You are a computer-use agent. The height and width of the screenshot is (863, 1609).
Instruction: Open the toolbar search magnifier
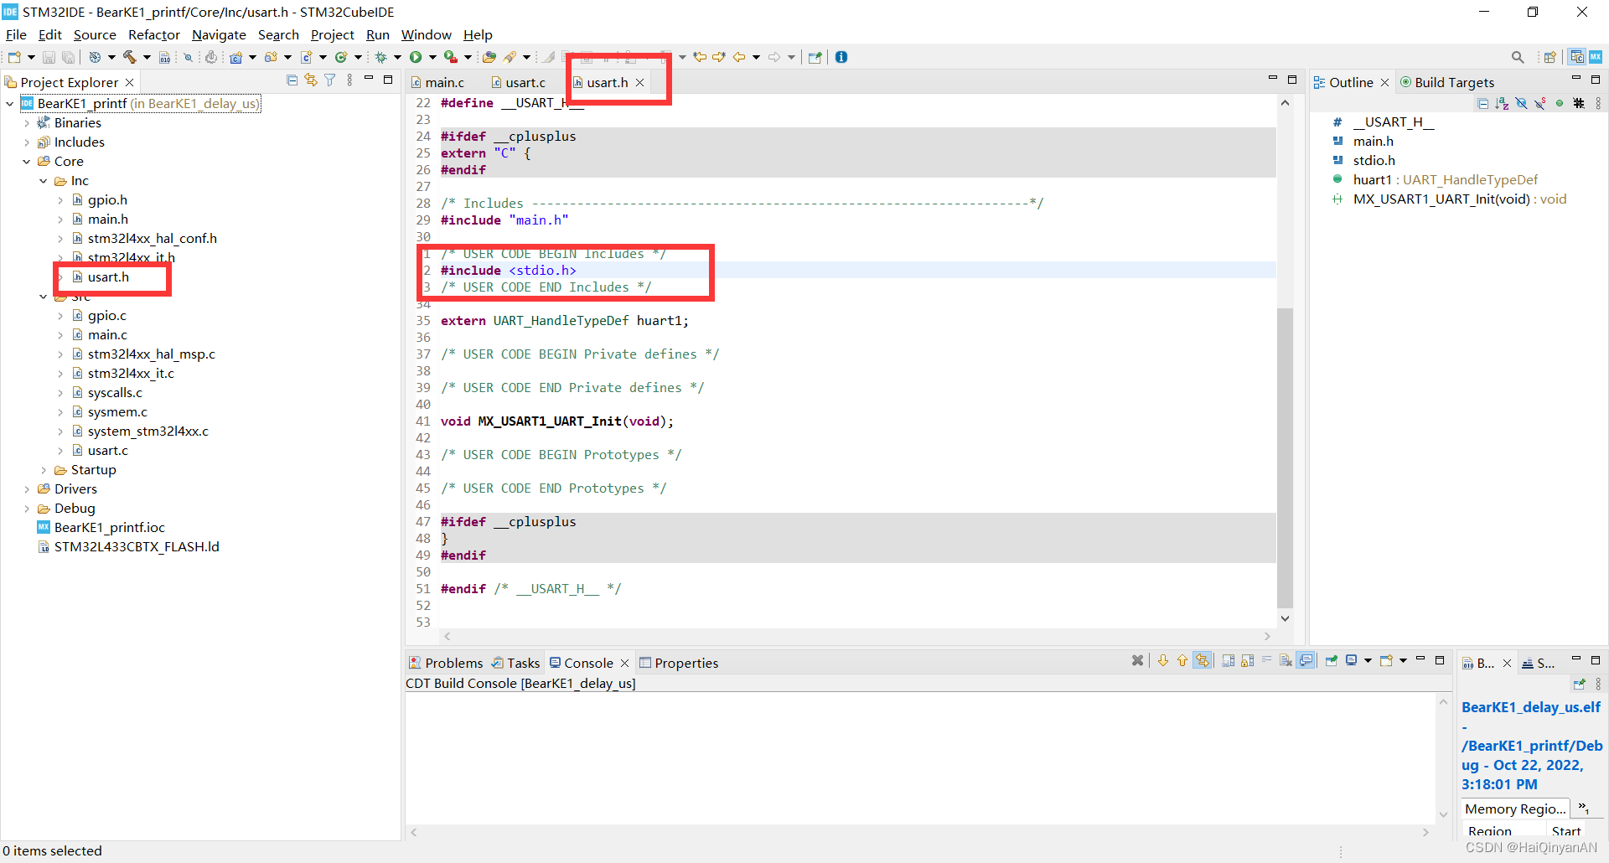1518,57
